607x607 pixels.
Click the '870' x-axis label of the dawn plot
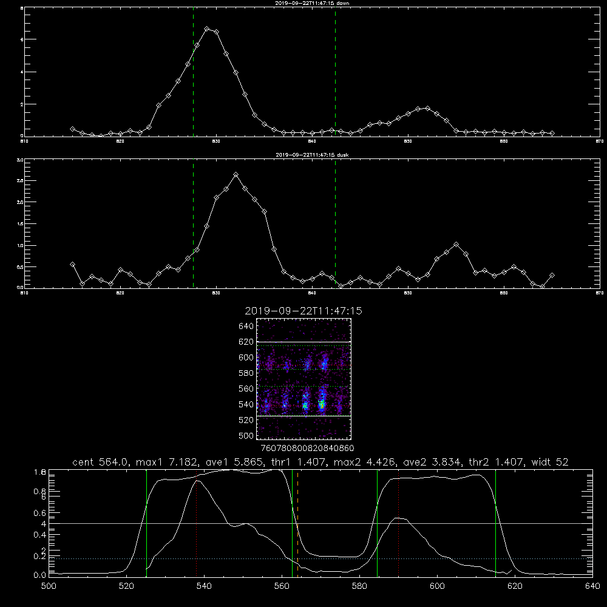point(600,141)
